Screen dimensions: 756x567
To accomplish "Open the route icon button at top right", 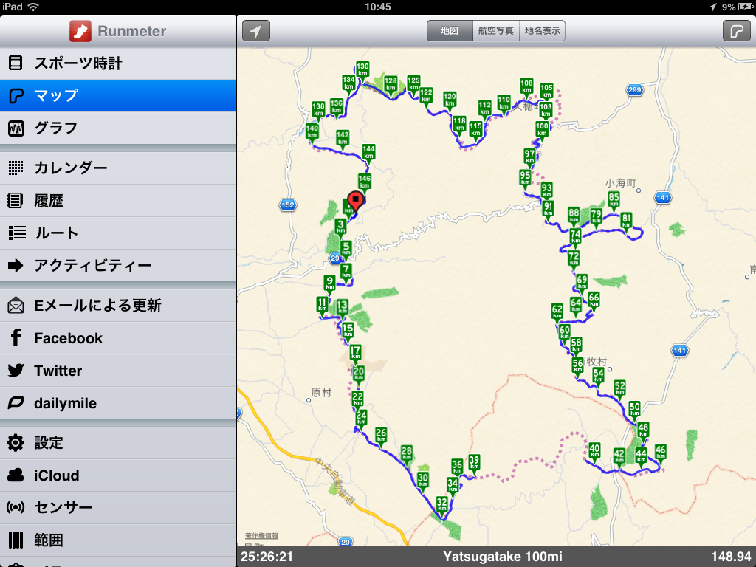I will point(736,31).
